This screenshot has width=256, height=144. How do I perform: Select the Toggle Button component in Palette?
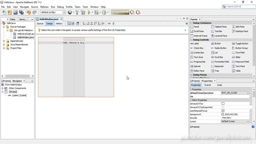240,44
